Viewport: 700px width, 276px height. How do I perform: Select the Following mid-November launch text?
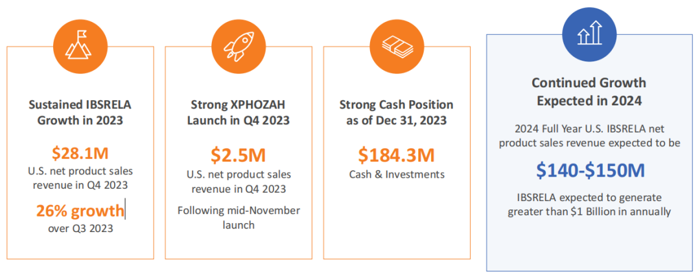pos(239,217)
